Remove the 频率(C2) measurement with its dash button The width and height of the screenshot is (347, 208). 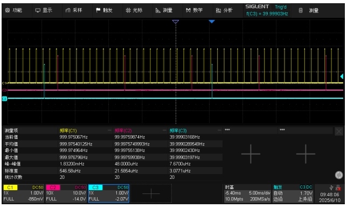(164, 130)
